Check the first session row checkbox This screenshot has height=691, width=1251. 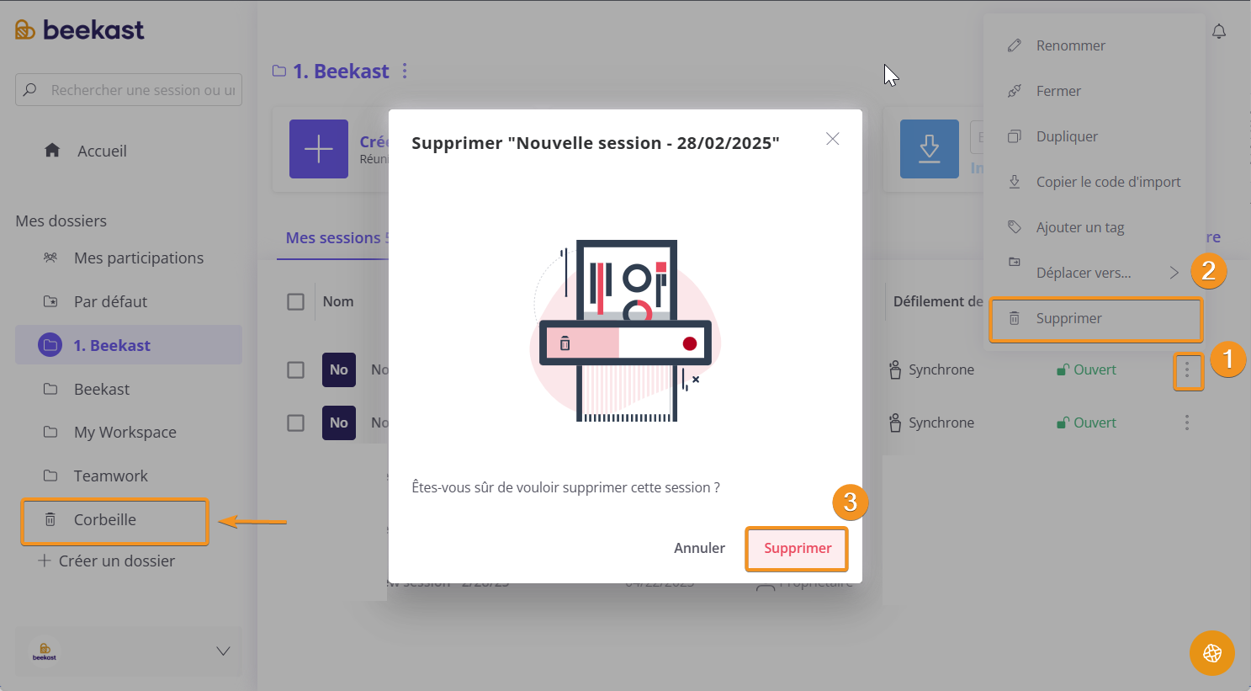[295, 369]
